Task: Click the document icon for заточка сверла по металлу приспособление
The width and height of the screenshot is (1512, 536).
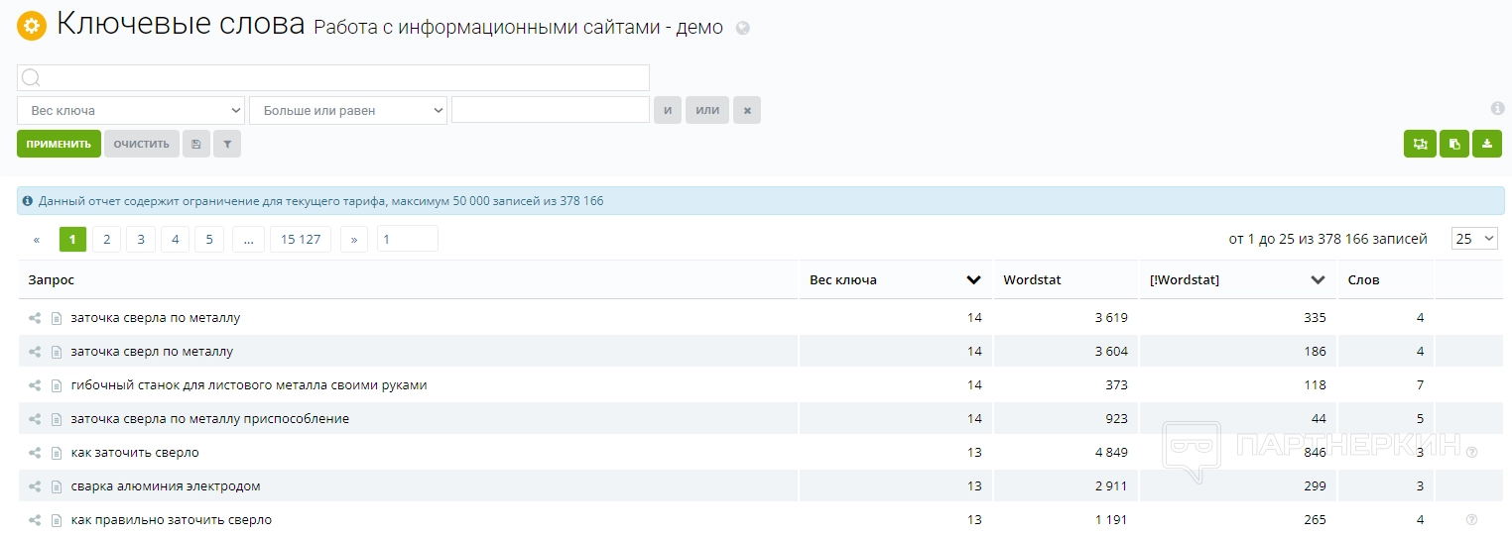Action: pyautogui.click(x=57, y=419)
